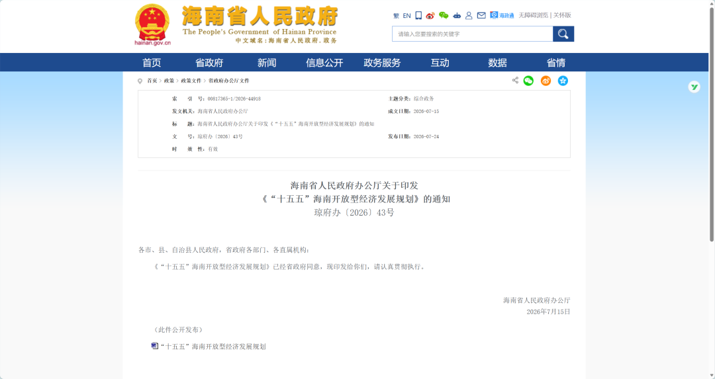
Task: Click the page vertical scrollbar thumb
Action: [711, 123]
